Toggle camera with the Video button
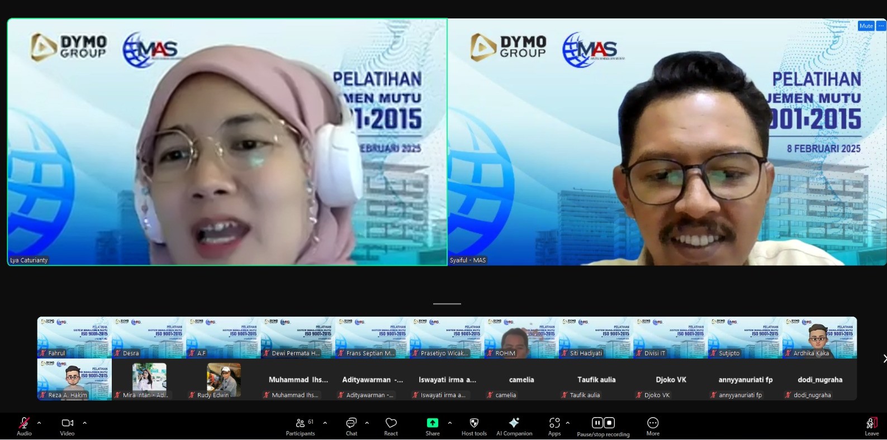 pyautogui.click(x=67, y=426)
